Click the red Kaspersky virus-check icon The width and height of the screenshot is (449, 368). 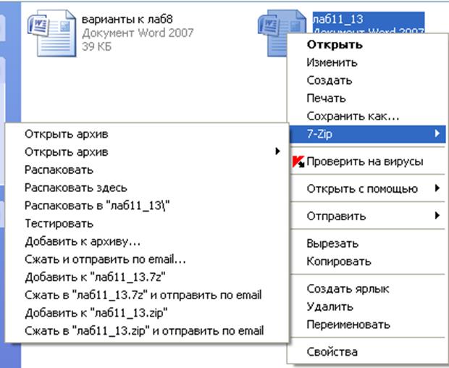pos(297,162)
